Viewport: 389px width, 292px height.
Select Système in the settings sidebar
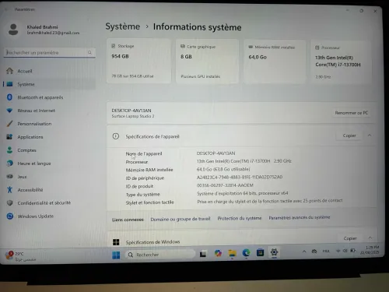pos(49,84)
